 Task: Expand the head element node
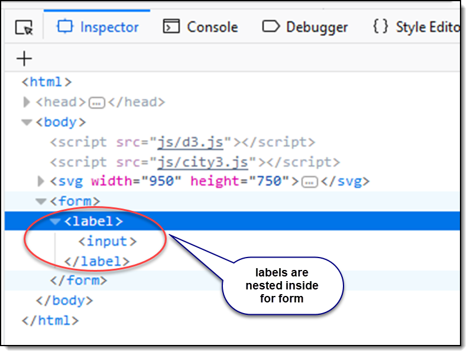click(x=27, y=102)
